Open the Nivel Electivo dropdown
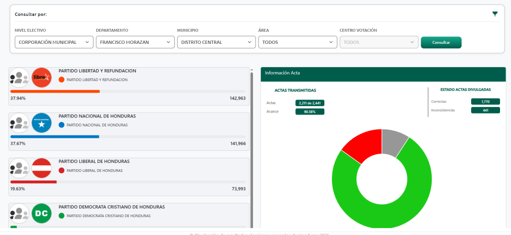The image size is (511, 235). coord(54,42)
